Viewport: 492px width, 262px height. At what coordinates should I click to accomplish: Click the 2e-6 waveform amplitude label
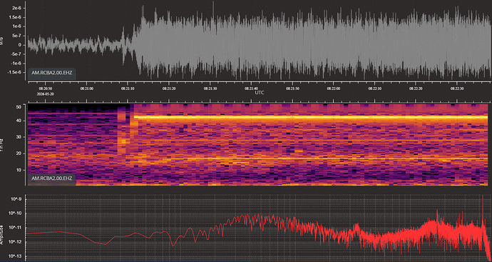pyautogui.click(x=16, y=8)
